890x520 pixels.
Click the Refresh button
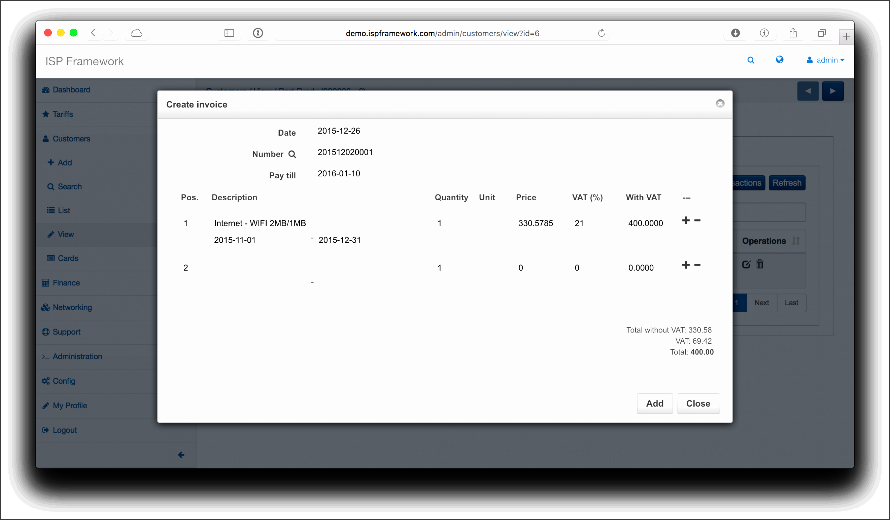click(787, 182)
